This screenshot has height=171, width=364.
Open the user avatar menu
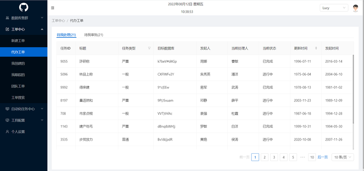[x=355, y=8]
